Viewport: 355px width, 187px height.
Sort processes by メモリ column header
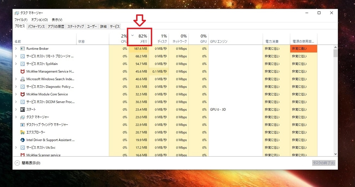pos(139,38)
